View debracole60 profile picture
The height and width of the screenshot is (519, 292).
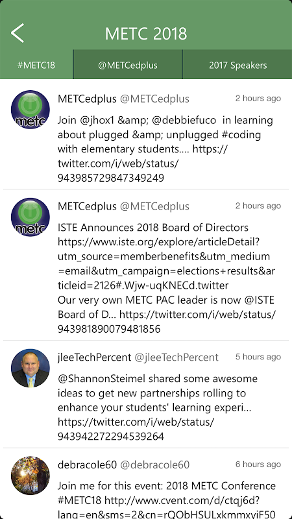(30, 476)
